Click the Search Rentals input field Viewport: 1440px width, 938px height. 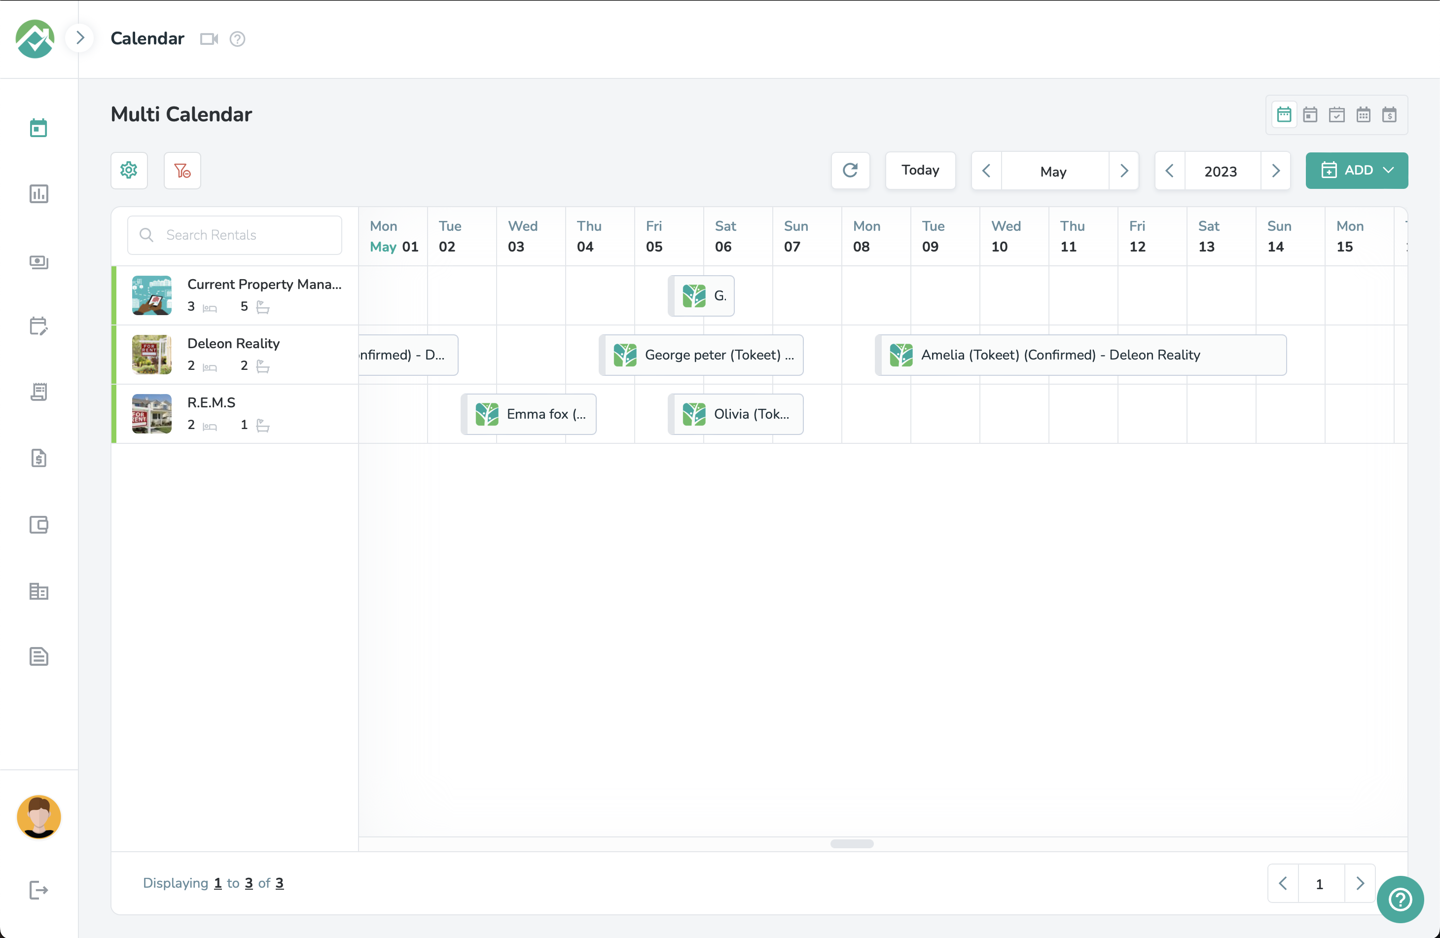pyautogui.click(x=235, y=235)
